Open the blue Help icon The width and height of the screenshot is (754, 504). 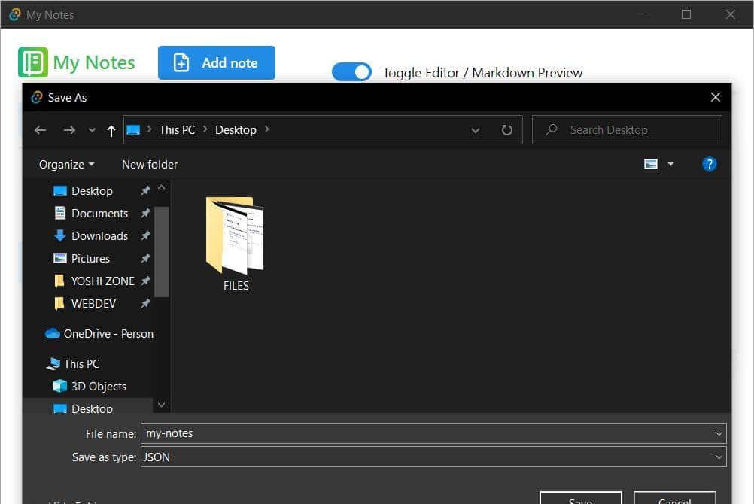[x=709, y=164]
